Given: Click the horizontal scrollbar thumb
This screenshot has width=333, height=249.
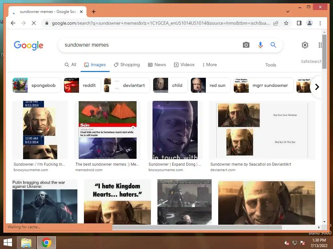Looking at the screenshot, I should [x=197, y=227].
